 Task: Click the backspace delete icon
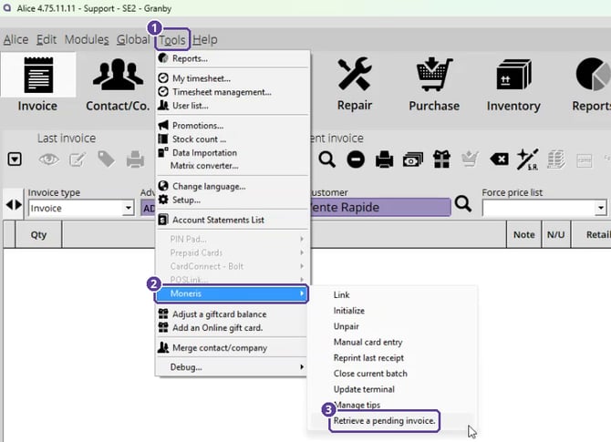point(499,159)
